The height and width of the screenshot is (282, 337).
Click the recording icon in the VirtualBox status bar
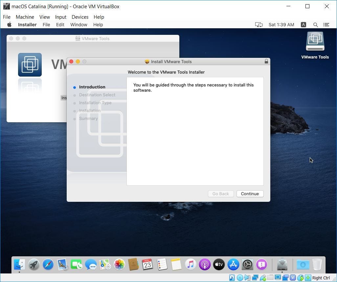(285, 278)
